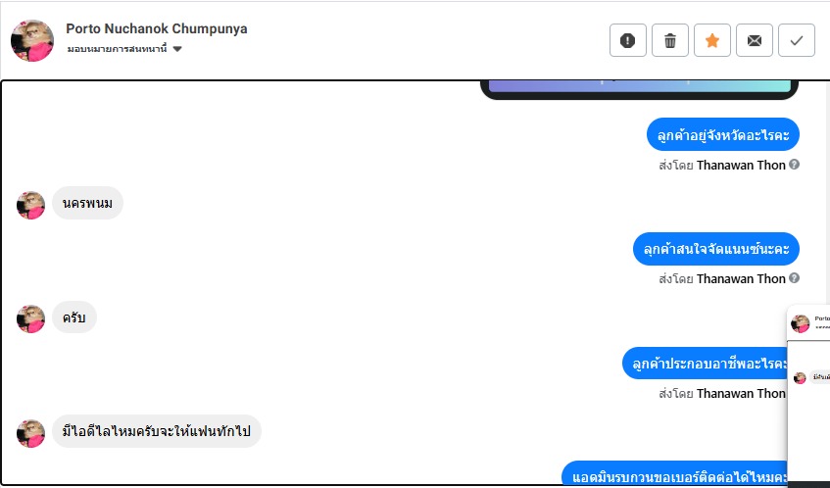Open Thanawan Thon name under occupation question
Image resolution: width=830 pixels, height=488 pixels.
741,393
